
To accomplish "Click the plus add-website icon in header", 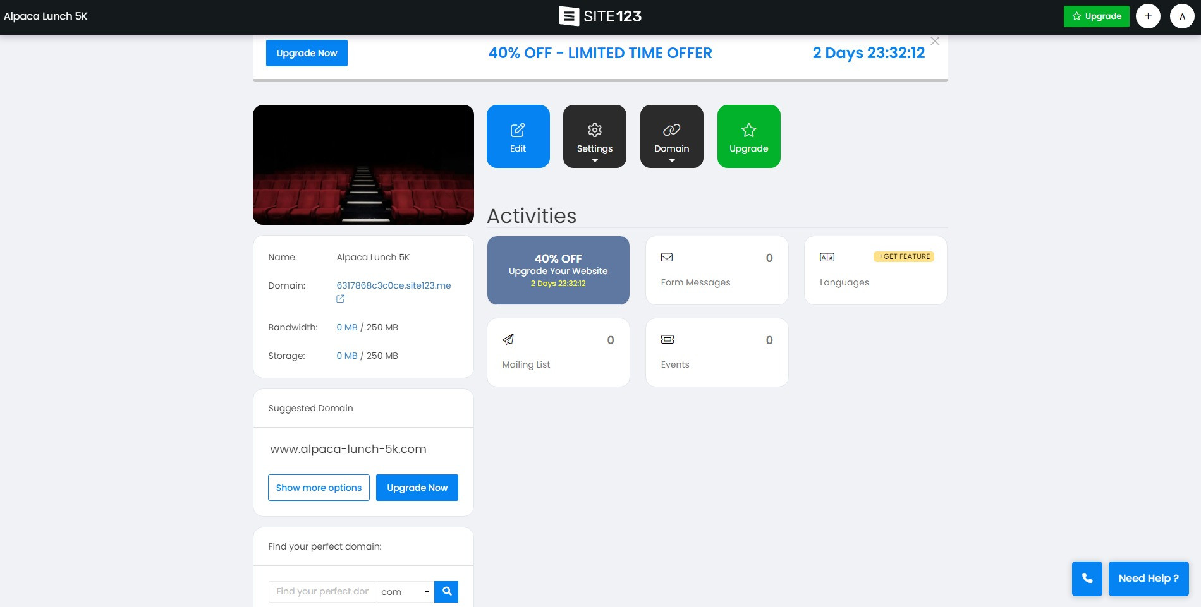I will click(1148, 16).
